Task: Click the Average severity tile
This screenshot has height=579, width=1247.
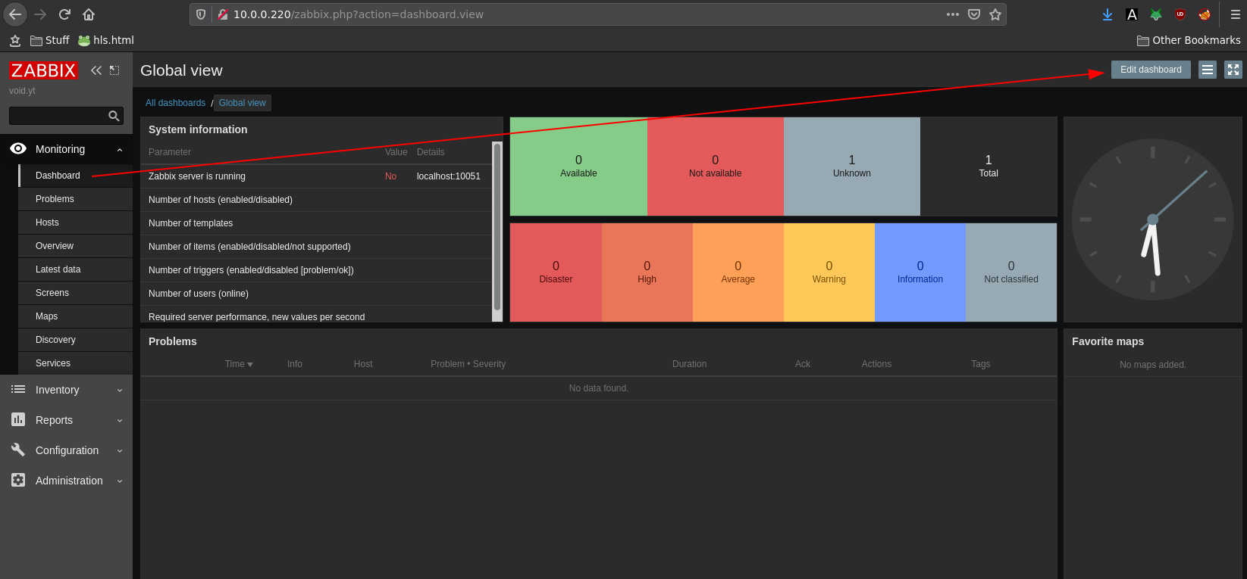Action: point(738,272)
